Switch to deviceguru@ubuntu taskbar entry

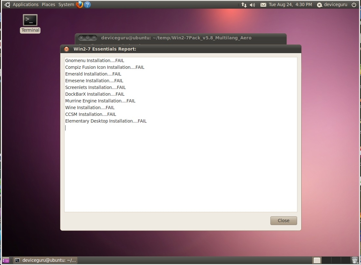click(x=45, y=260)
